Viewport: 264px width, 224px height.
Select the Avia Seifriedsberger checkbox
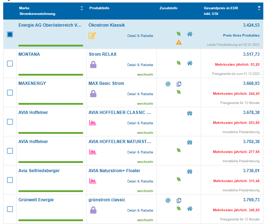[10, 180]
